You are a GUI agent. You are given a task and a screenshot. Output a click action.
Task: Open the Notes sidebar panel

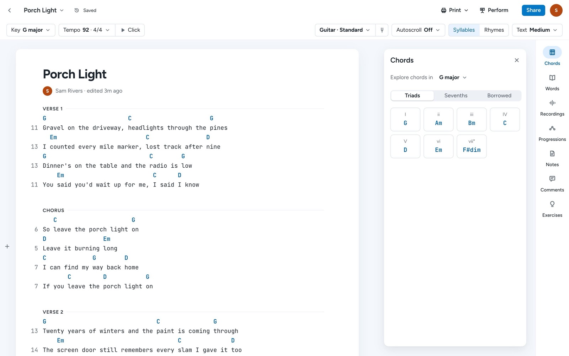pos(552,158)
